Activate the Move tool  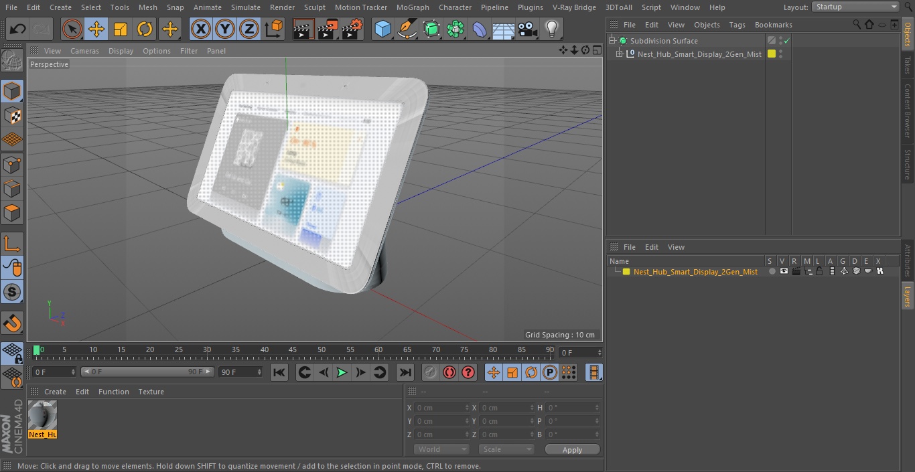tap(96, 29)
